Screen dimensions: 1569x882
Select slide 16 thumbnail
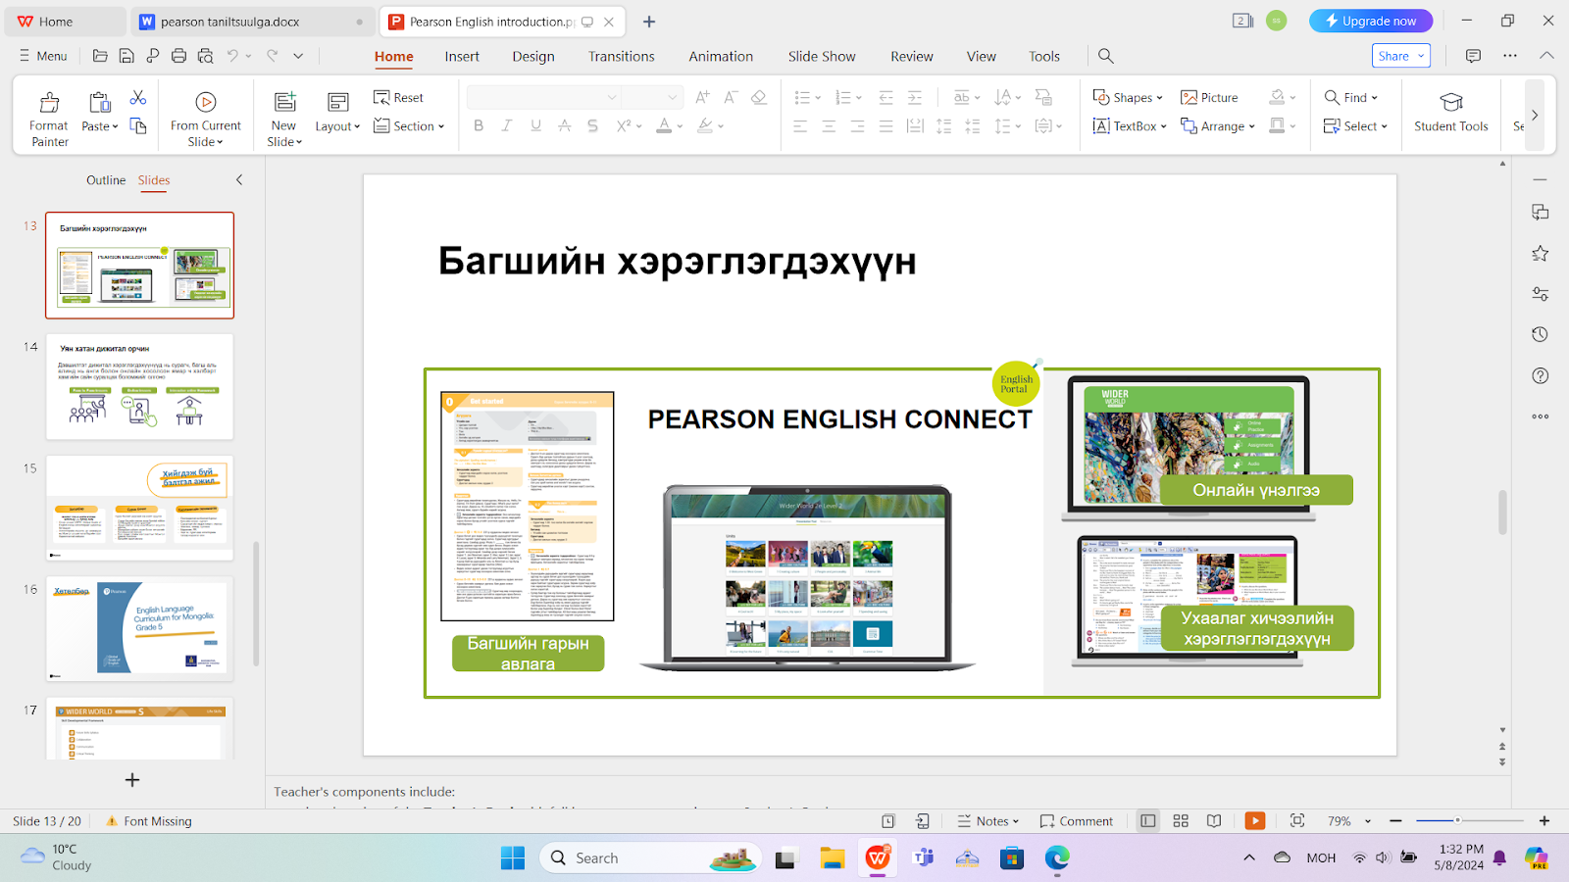pyautogui.click(x=139, y=628)
